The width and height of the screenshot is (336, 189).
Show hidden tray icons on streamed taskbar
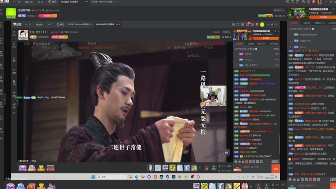239,177
